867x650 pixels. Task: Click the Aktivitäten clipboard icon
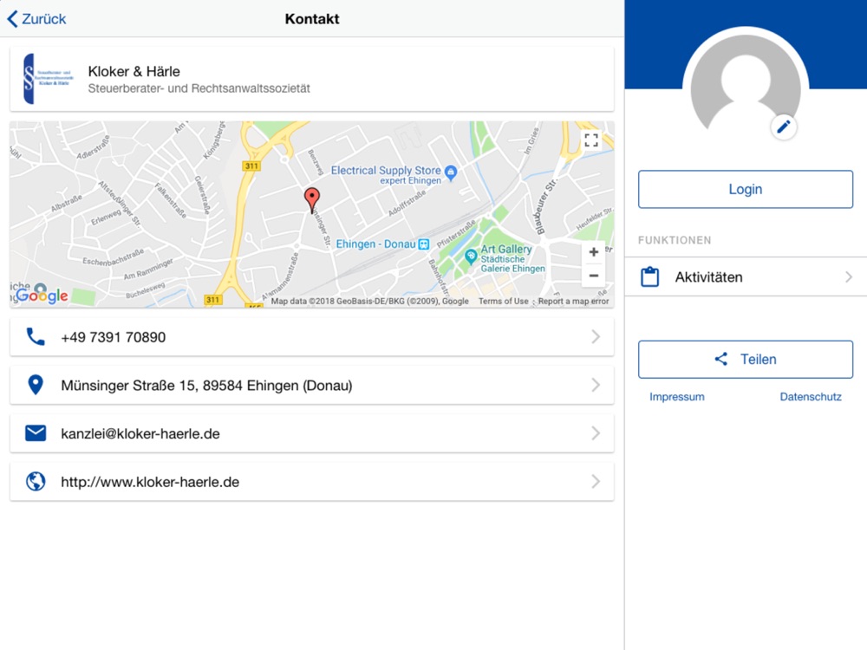[649, 277]
